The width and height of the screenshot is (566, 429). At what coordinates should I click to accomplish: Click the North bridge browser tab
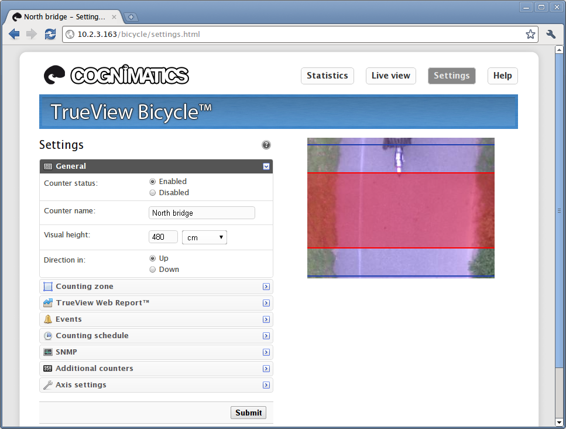[65, 17]
